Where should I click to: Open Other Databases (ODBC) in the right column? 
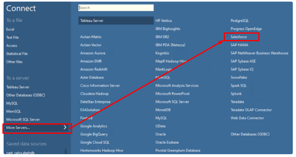250,134
